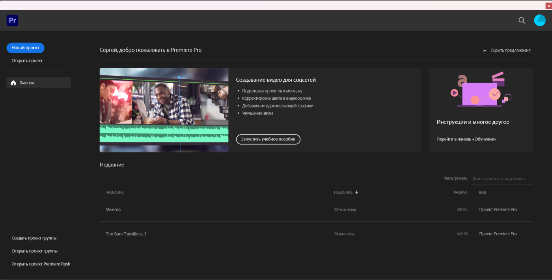Click the sort arrow next to Недавние

point(357,192)
